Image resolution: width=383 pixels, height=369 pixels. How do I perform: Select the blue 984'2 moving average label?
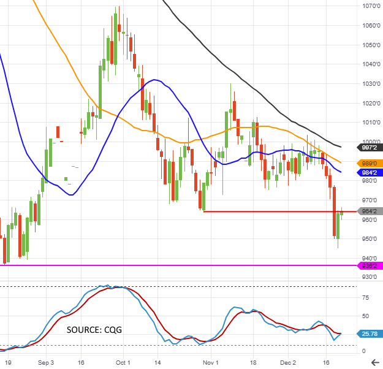coord(370,172)
